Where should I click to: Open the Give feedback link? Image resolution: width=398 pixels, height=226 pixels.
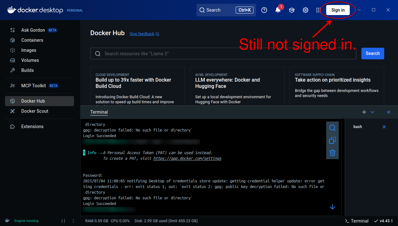click(x=144, y=34)
